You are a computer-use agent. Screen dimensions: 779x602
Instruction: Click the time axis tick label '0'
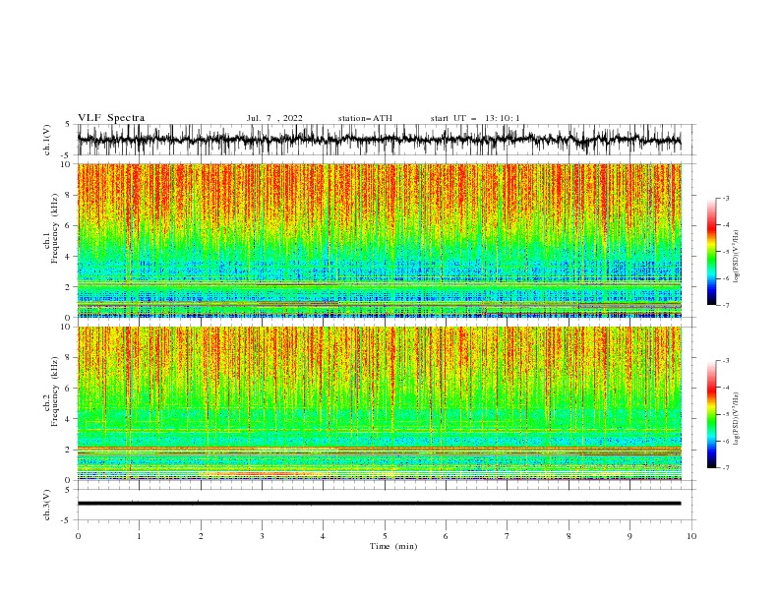78,536
